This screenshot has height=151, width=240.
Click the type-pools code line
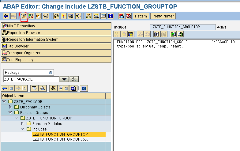coord(150,46)
